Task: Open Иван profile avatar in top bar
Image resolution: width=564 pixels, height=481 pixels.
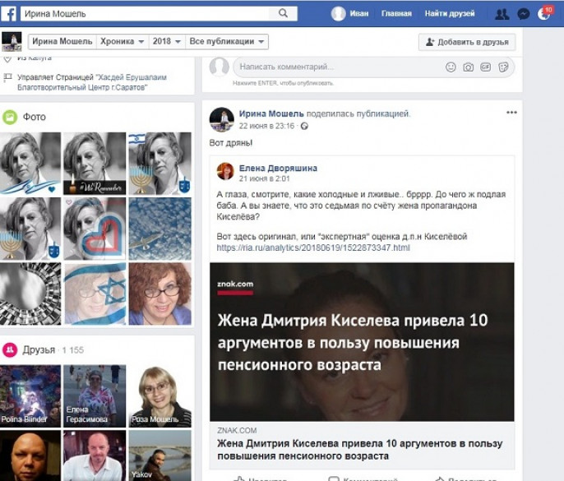Action: [338, 14]
